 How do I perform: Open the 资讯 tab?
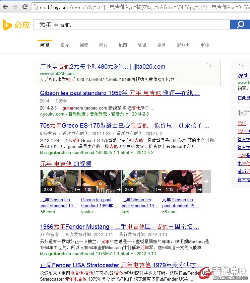pos(142,45)
